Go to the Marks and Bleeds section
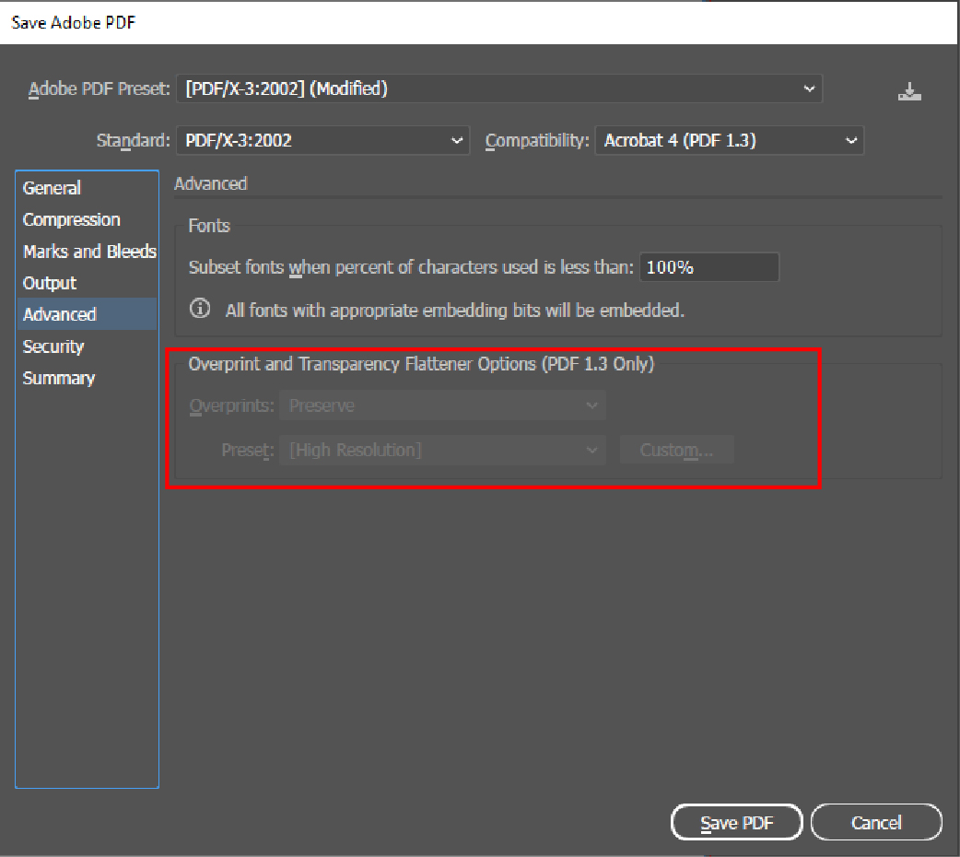Screen dimensions: 960x857 [89, 252]
